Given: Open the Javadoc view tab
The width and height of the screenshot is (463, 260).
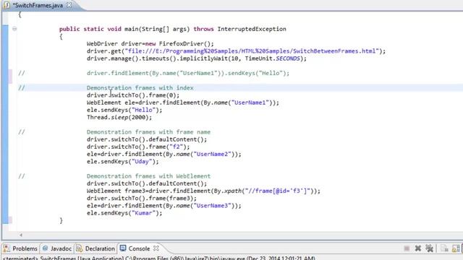Looking at the screenshot, I should tap(57, 248).
